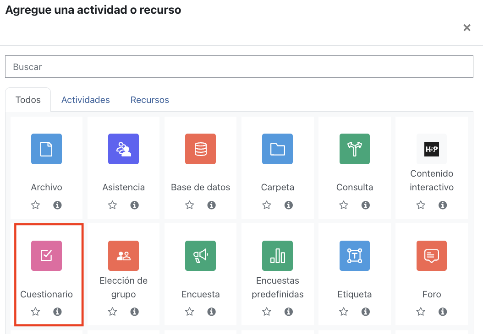The image size is (483, 334).
Task: Star Elección de grupo as favorite
Action: (x=112, y=312)
